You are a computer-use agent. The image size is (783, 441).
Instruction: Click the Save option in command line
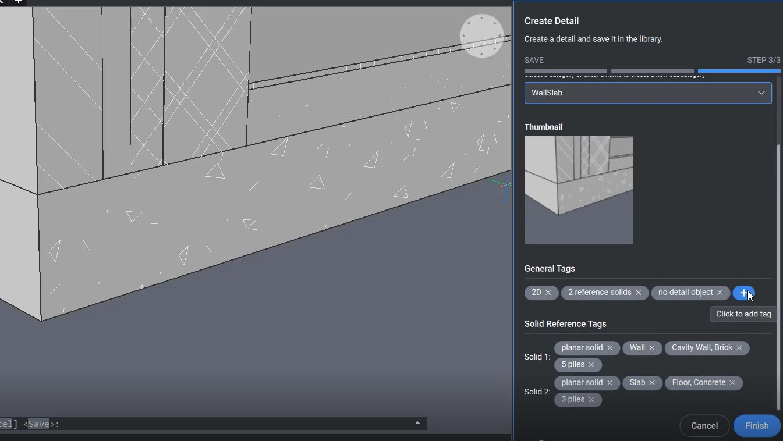39,424
